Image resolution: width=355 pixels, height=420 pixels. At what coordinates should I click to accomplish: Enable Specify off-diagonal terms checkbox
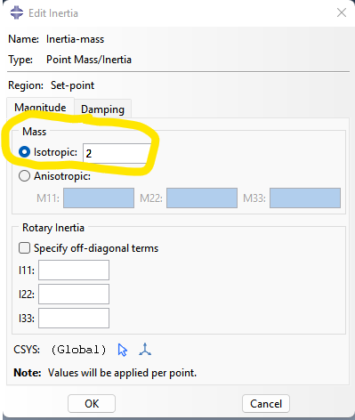click(24, 248)
